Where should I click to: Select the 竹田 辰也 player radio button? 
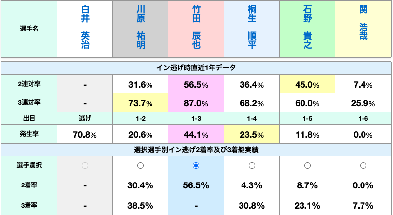click(196, 166)
